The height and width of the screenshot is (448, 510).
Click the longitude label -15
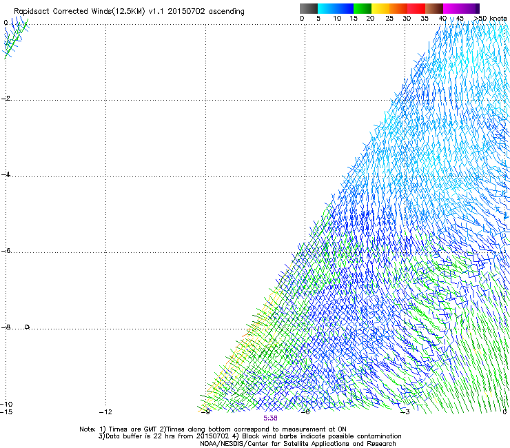click(6, 412)
